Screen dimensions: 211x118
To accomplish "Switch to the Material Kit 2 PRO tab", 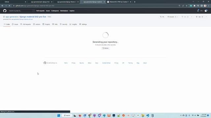I will point(119,2).
